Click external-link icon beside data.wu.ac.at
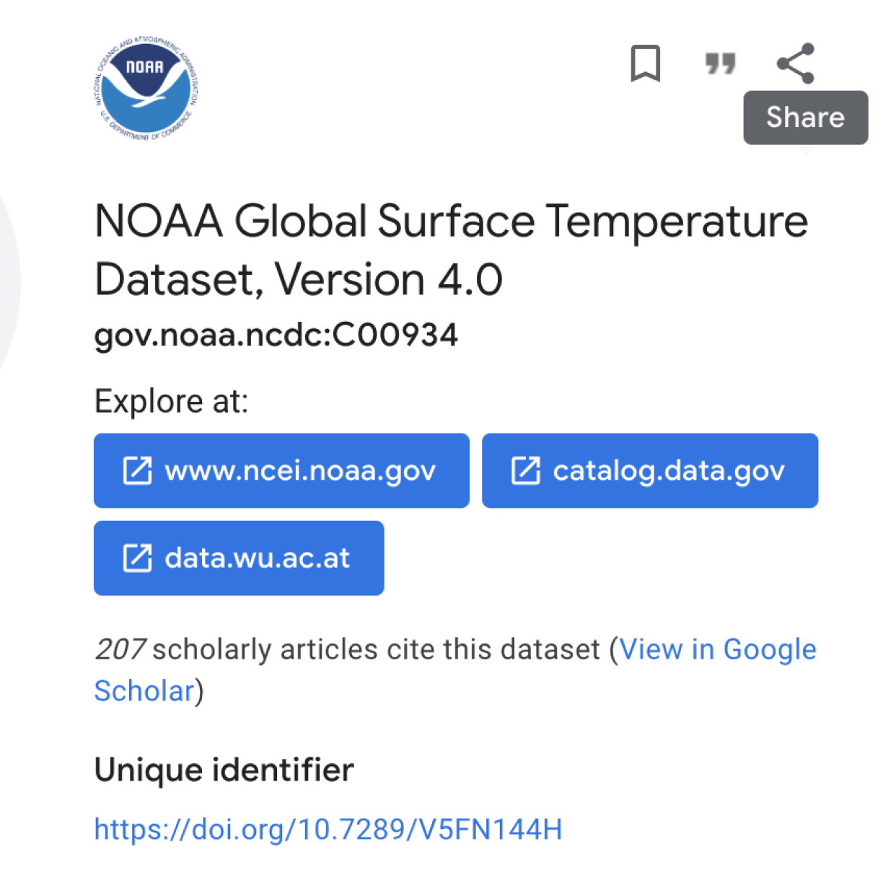This screenshot has height=883, width=883. coord(137,558)
